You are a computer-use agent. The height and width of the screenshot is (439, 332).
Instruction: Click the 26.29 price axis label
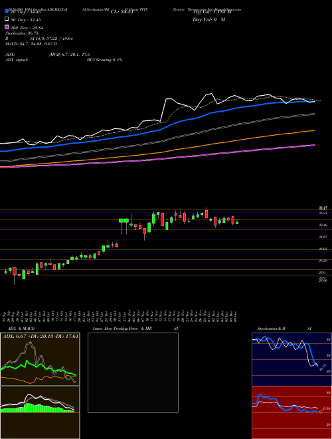[323, 261]
